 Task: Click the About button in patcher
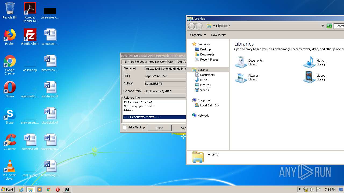click(x=180, y=128)
